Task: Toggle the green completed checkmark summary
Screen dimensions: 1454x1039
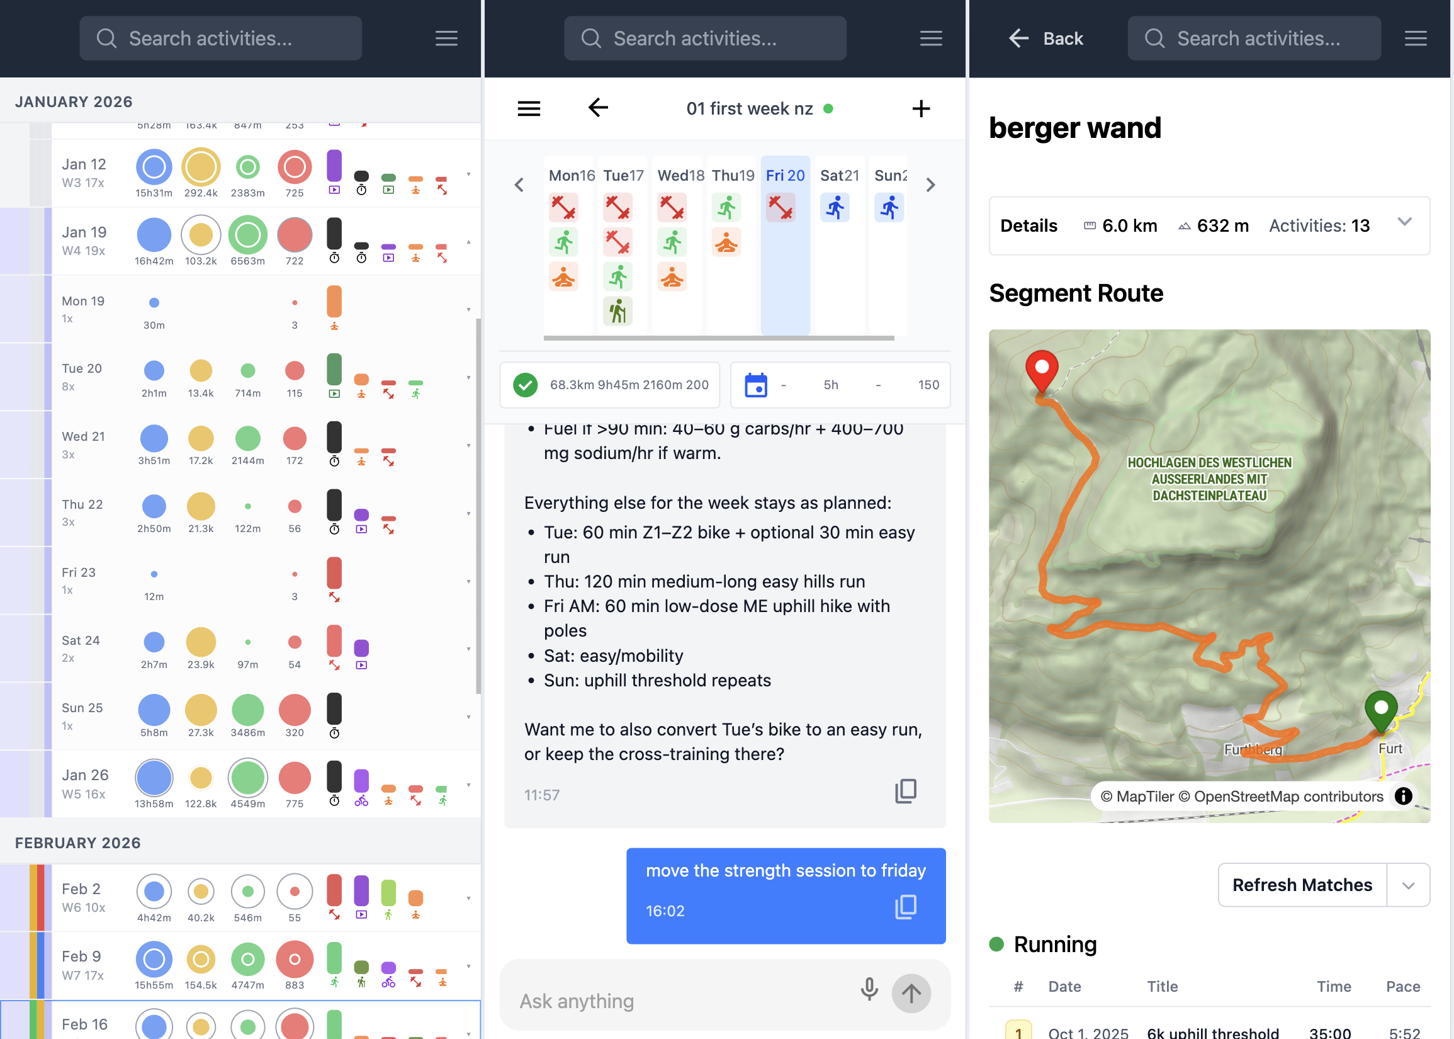Action: [526, 385]
